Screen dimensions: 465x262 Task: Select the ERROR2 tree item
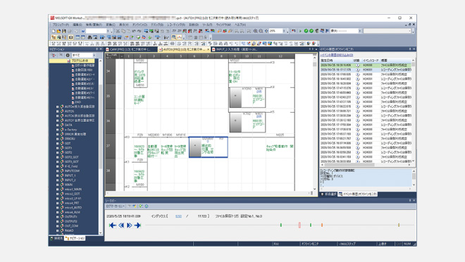point(70,139)
